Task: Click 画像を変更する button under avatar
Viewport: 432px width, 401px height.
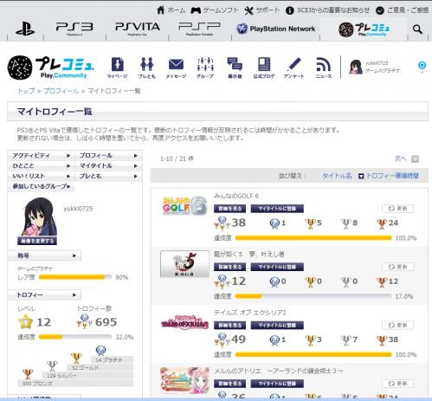Action: pos(37,241)
